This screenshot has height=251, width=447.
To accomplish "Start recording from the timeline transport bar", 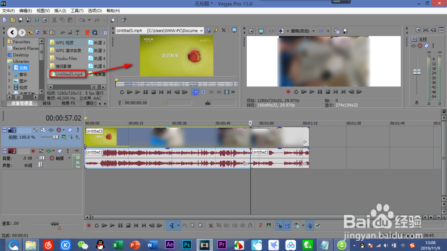I will point(89,226).
